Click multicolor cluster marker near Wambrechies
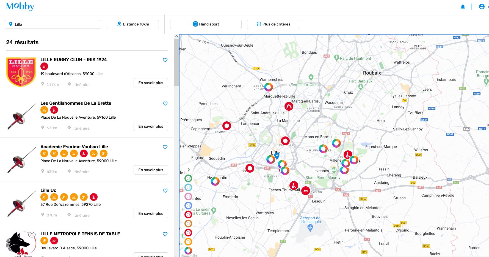This screenshot has width=489, height=257. pyautogui.click(x=269, y=87)
